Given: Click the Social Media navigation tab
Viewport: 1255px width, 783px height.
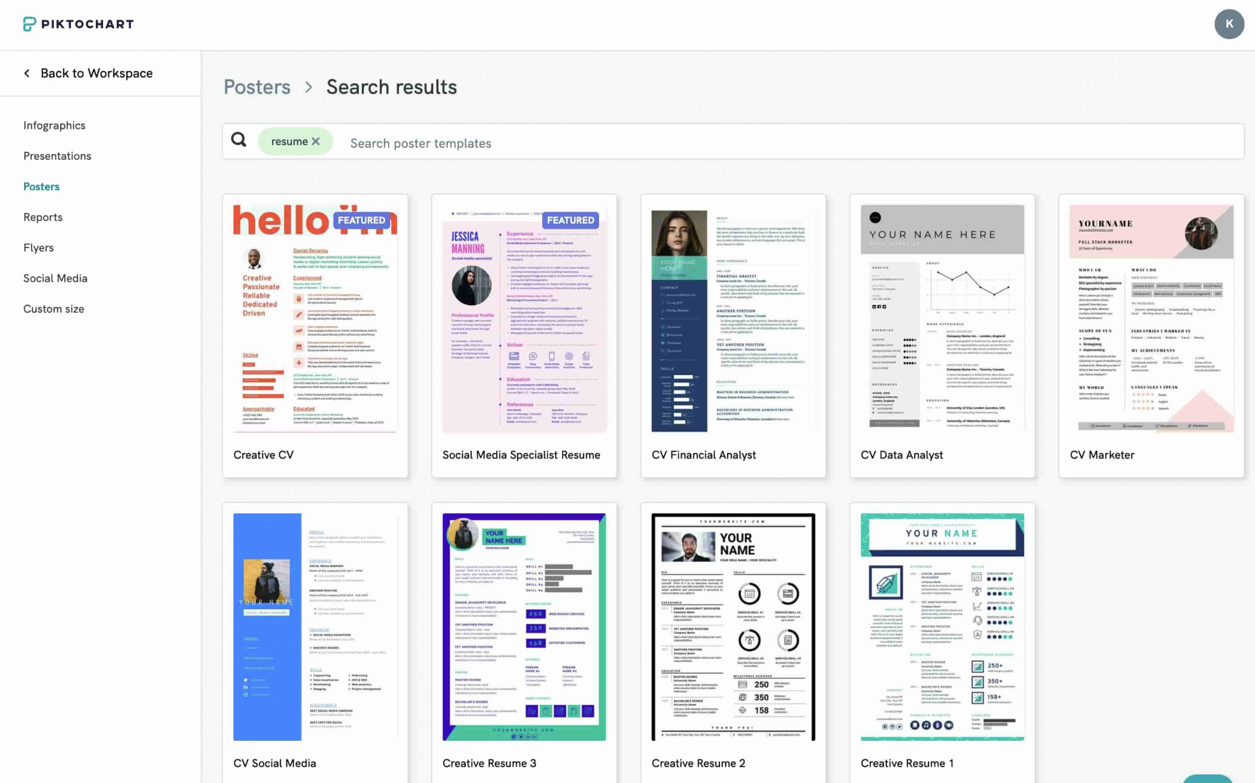Looking at the screenshot, I should pos(55,278).
